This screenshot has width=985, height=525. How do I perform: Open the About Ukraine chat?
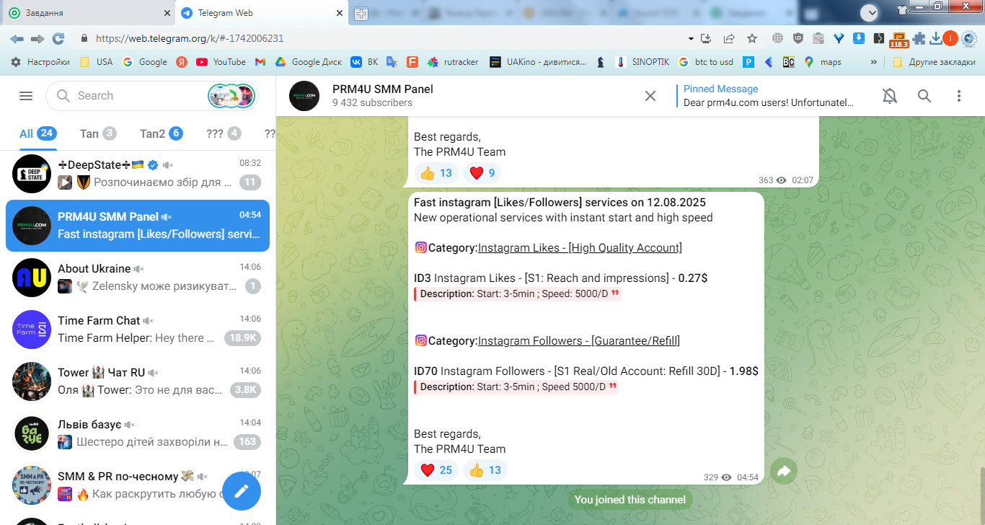(x=138, y=278)
